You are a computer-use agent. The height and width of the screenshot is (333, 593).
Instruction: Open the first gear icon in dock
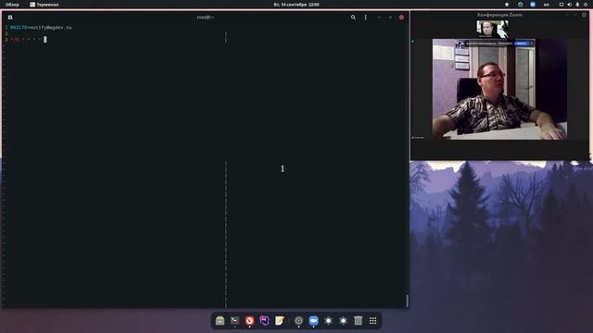(328, 321)
